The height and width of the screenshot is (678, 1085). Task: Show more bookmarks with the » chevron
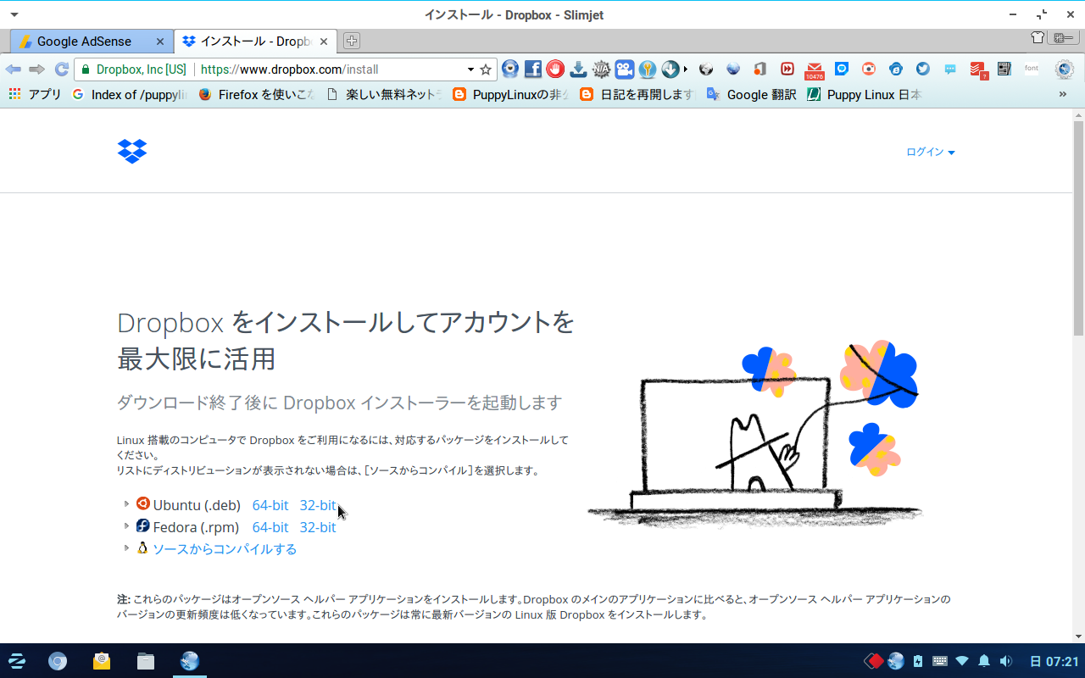click(1063, 94)
